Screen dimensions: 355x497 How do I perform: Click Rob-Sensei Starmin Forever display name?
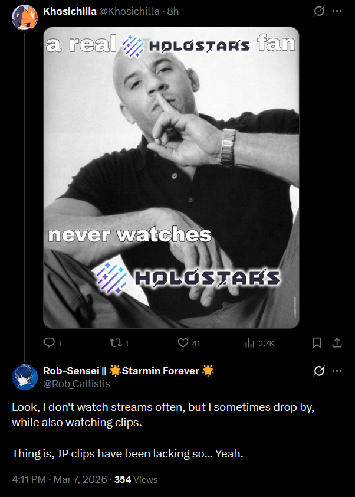tap(129, 371)
